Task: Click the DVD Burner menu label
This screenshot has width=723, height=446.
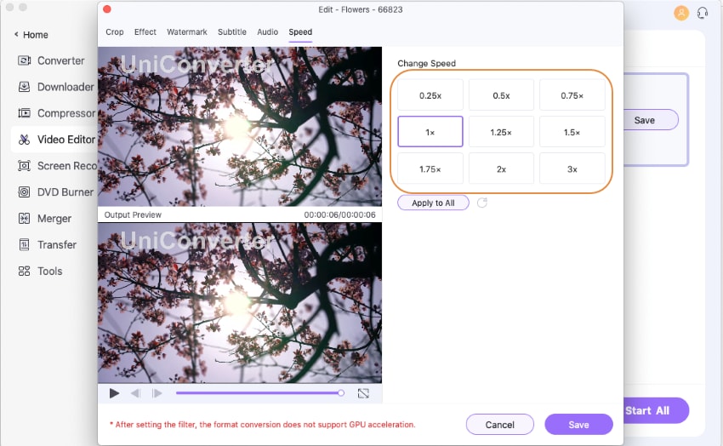Action: [65, 192]
